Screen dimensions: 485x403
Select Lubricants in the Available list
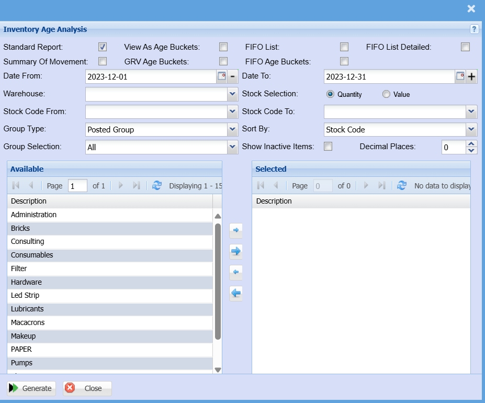[x=27, y=309]
